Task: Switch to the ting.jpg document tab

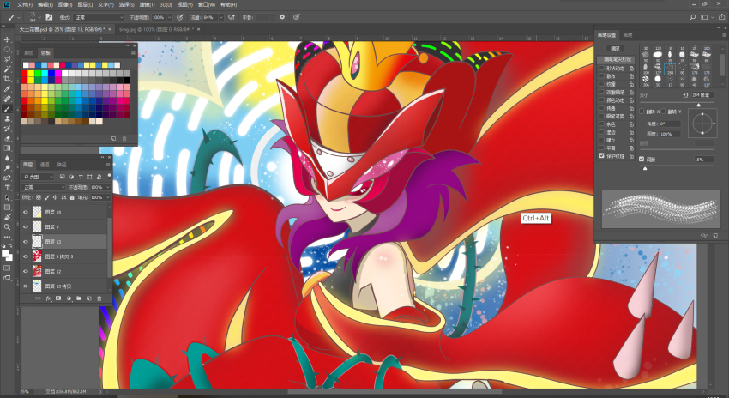Action: 156,29
